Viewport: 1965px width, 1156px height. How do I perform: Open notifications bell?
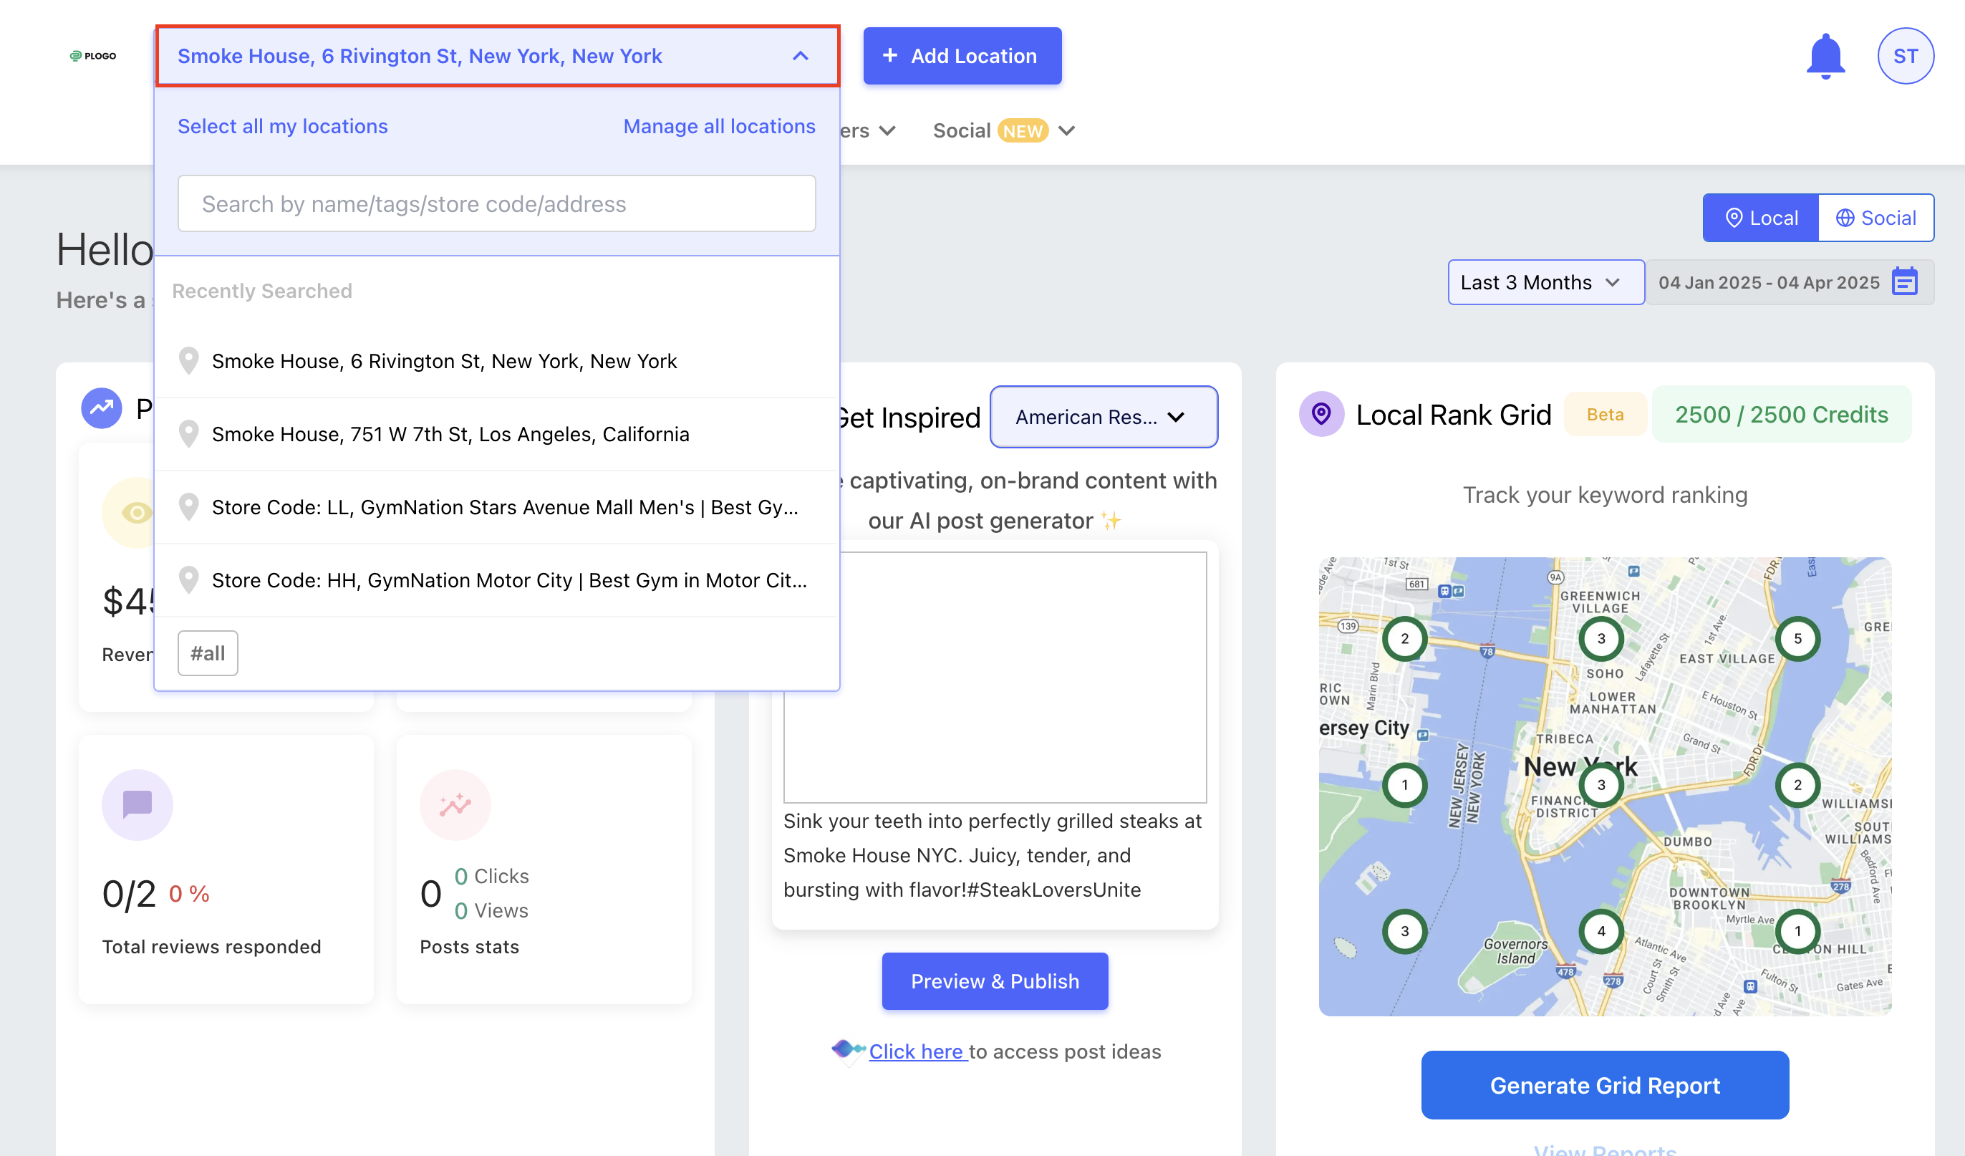(x=1825, y=56)
